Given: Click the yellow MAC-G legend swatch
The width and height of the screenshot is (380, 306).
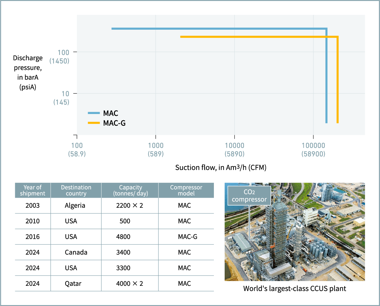Looking at the screenshot, I should [x=93, y=123].
